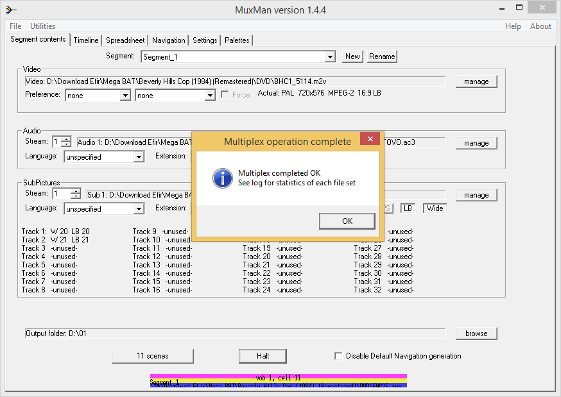Browse for output folder

476,334
